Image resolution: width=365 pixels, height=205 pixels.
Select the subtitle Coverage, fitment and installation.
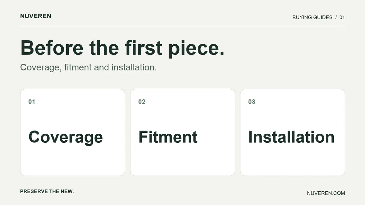(89, 67)
